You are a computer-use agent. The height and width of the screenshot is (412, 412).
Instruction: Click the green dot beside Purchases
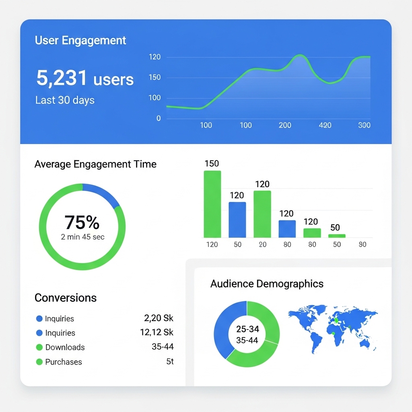pos(39,362)
